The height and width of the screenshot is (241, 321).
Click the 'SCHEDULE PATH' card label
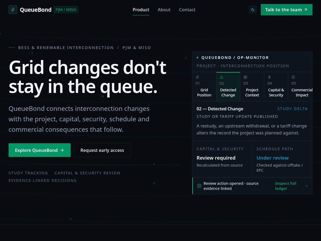pyautogui.click(x=275, y=149)
